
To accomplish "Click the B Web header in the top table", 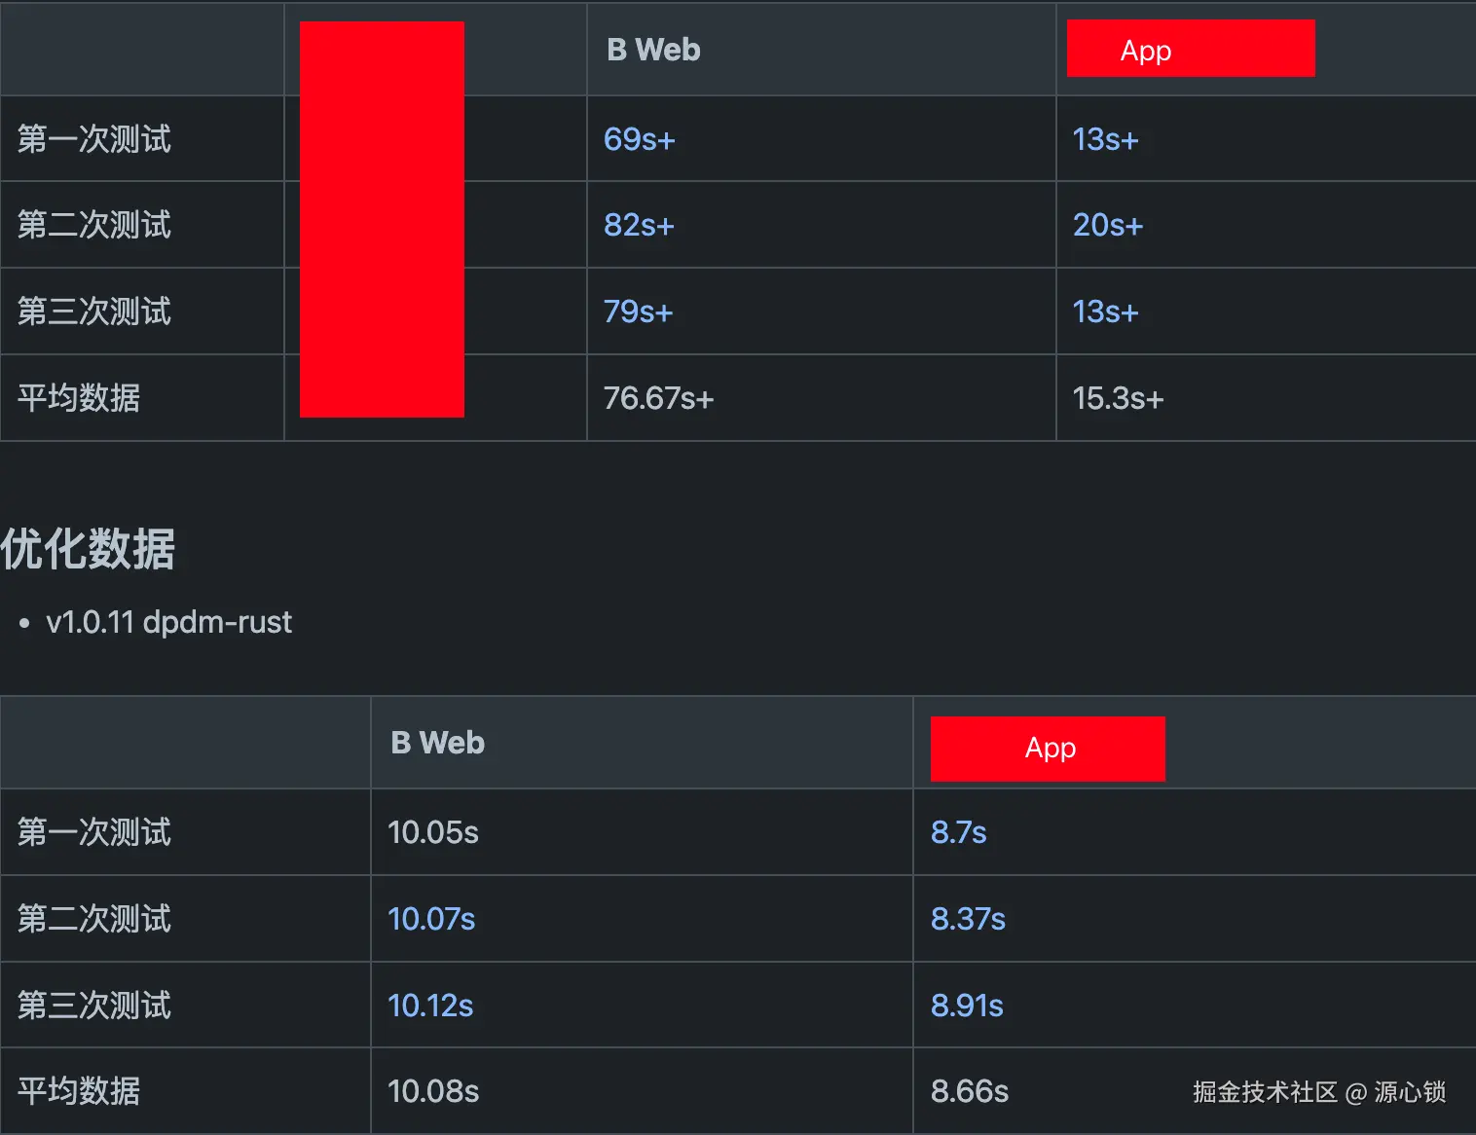I will [x=653, y=50].
